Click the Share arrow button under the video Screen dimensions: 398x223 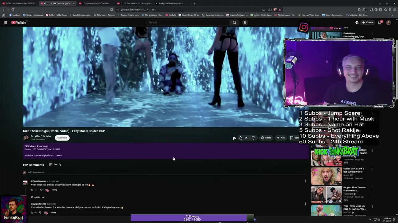click(266, 138)
